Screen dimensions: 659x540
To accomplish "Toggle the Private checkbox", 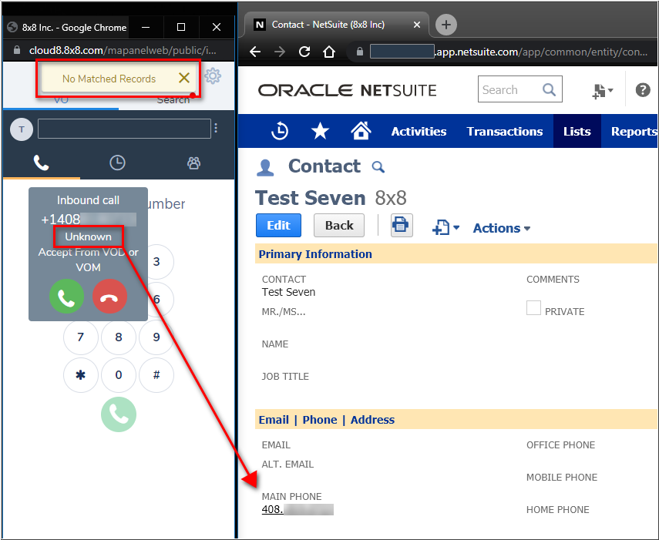I will 534,308.
